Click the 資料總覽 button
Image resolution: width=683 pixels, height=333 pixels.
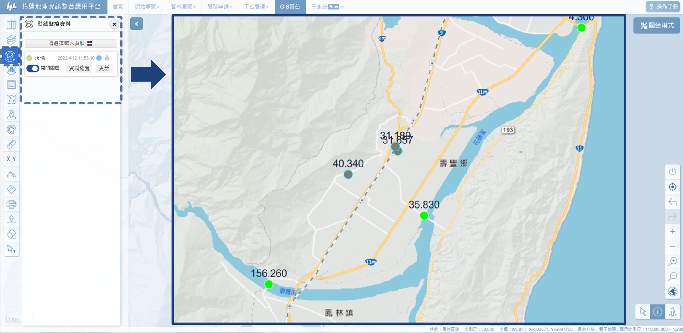click(79, 68)
